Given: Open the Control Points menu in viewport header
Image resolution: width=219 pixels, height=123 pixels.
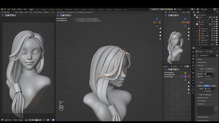Looking at the screenshot, I should pos(38,12).
